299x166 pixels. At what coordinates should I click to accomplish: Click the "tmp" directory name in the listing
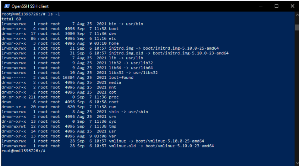point(112,126)
